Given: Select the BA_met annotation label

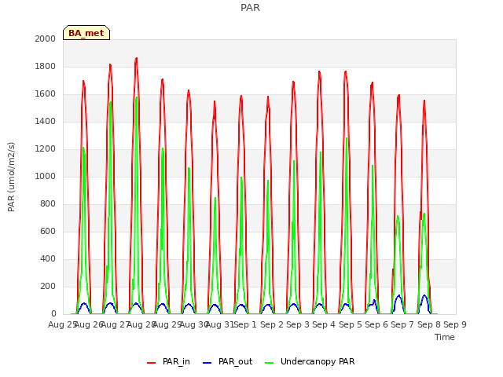Looking at the screenshot, I should pyautogui.click(x=86, y=33).
